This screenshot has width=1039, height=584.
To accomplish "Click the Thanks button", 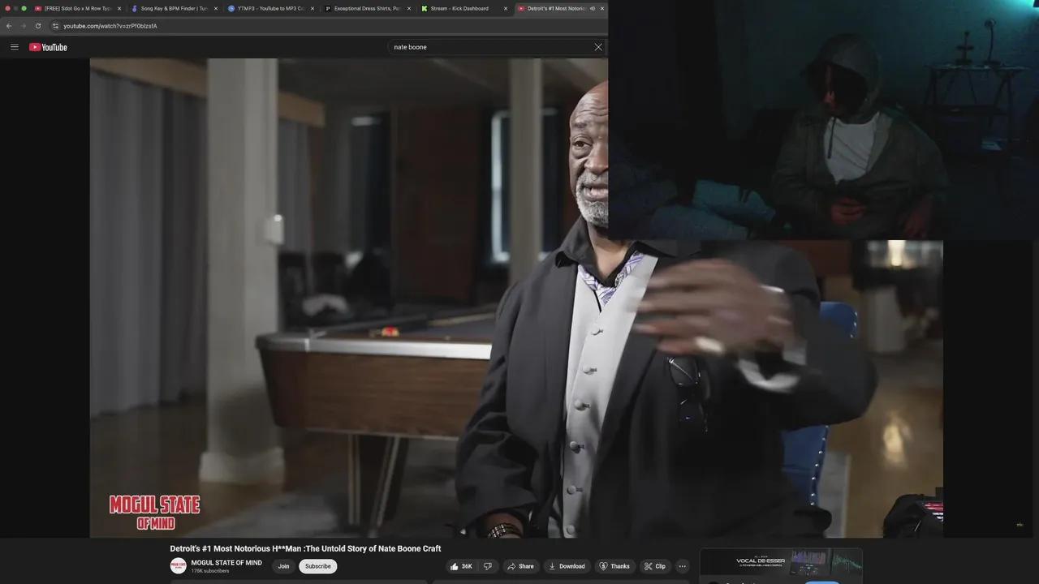I will coord(614,566).
